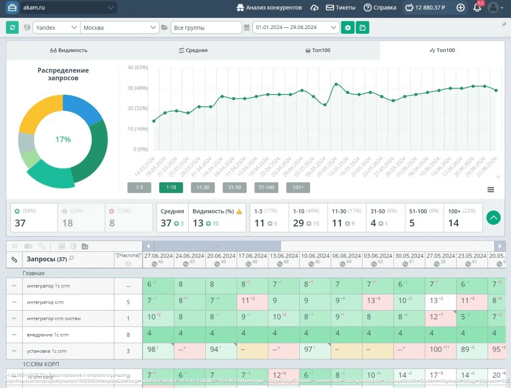
Task: Toggle the 1-3 position range series
Action: (139, 187)
